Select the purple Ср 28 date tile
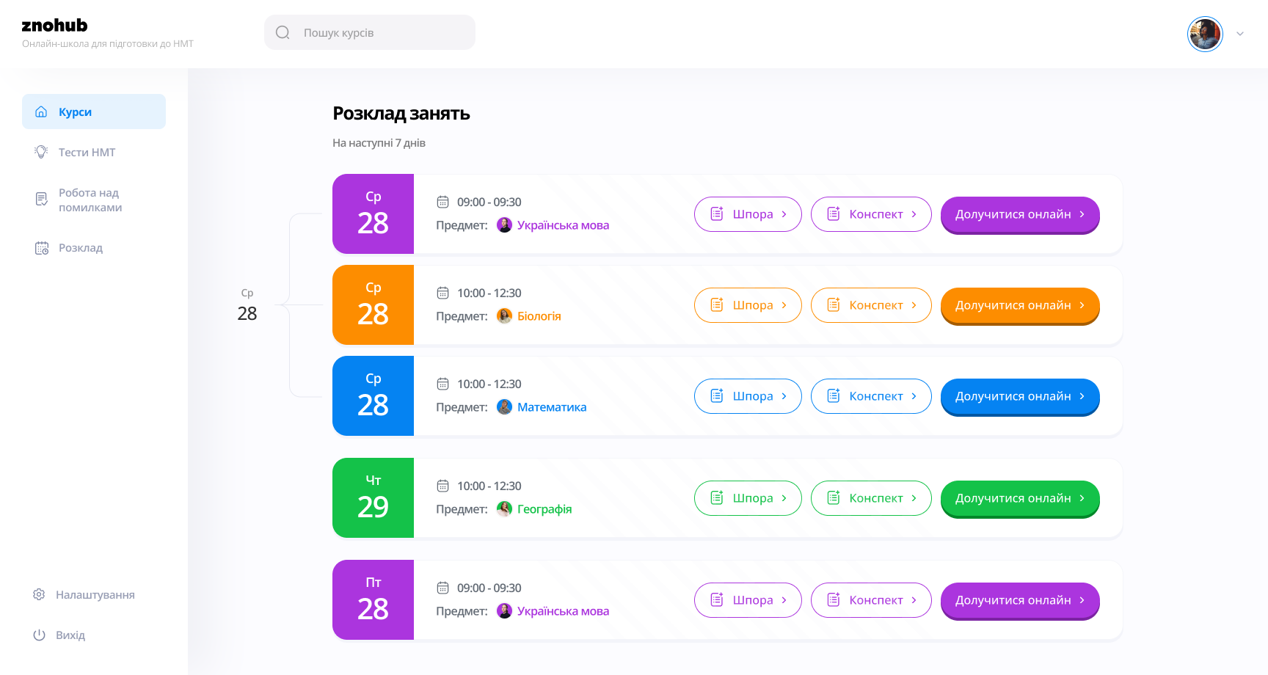Screen dimensions: 1268x675 coord(373,214)
